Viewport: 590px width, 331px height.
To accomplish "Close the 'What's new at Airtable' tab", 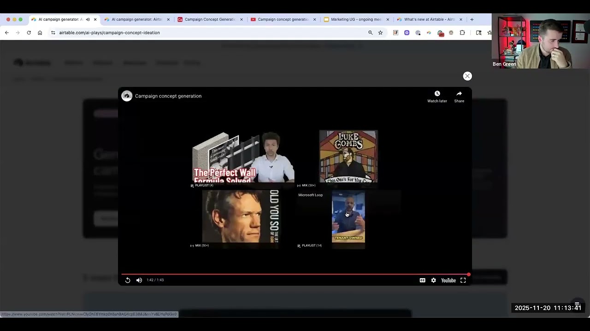I will 460,19.
